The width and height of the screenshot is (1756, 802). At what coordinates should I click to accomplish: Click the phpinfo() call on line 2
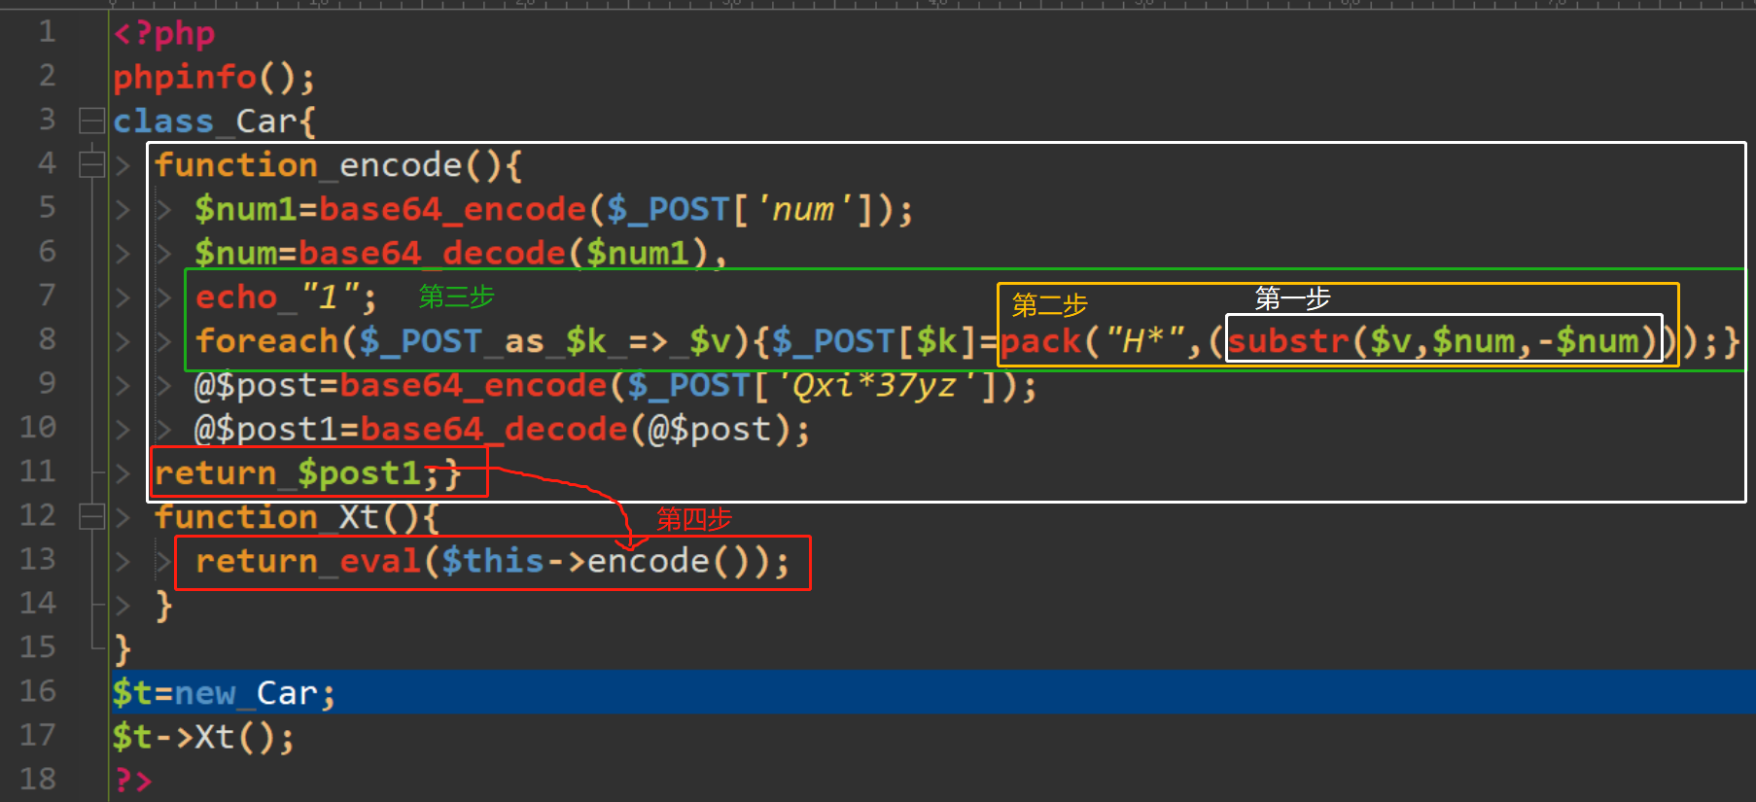pos(213,77)
